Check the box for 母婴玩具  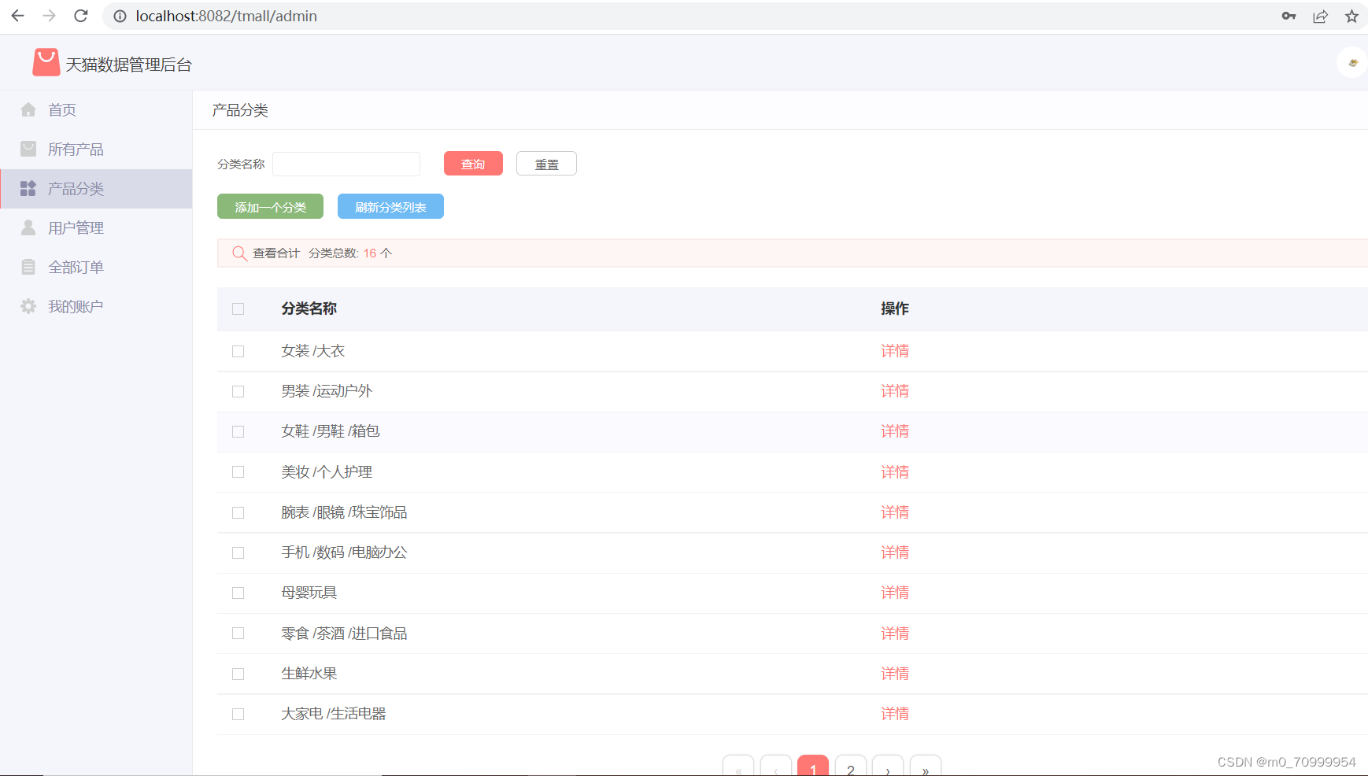click(x=238, y=593)
